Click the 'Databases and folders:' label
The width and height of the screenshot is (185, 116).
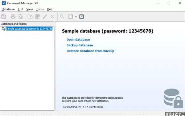[x=14, y=24]
